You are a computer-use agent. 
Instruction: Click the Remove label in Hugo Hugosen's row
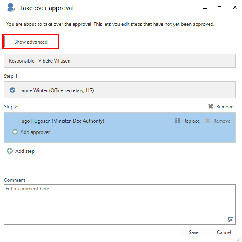click(x=222, y=121)
